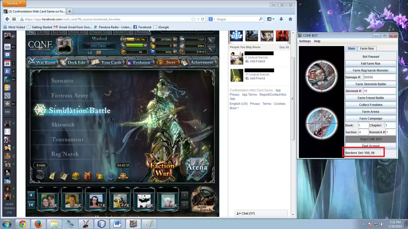Jump to first friend with skip-back arrow
This screenshot has width=408, height=229.
pyautogui.click(x=31, y=205)
